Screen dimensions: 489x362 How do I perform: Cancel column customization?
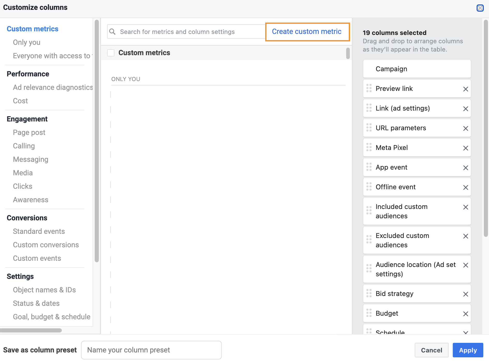pos(432,350)
